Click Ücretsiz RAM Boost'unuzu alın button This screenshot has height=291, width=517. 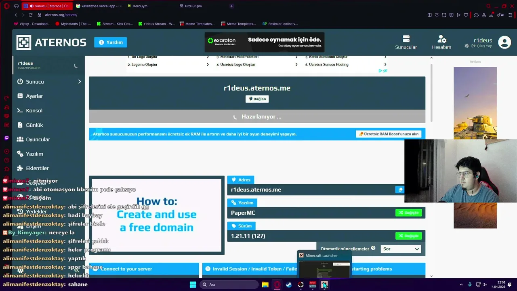pyautogui.click(x=389, y=134)
